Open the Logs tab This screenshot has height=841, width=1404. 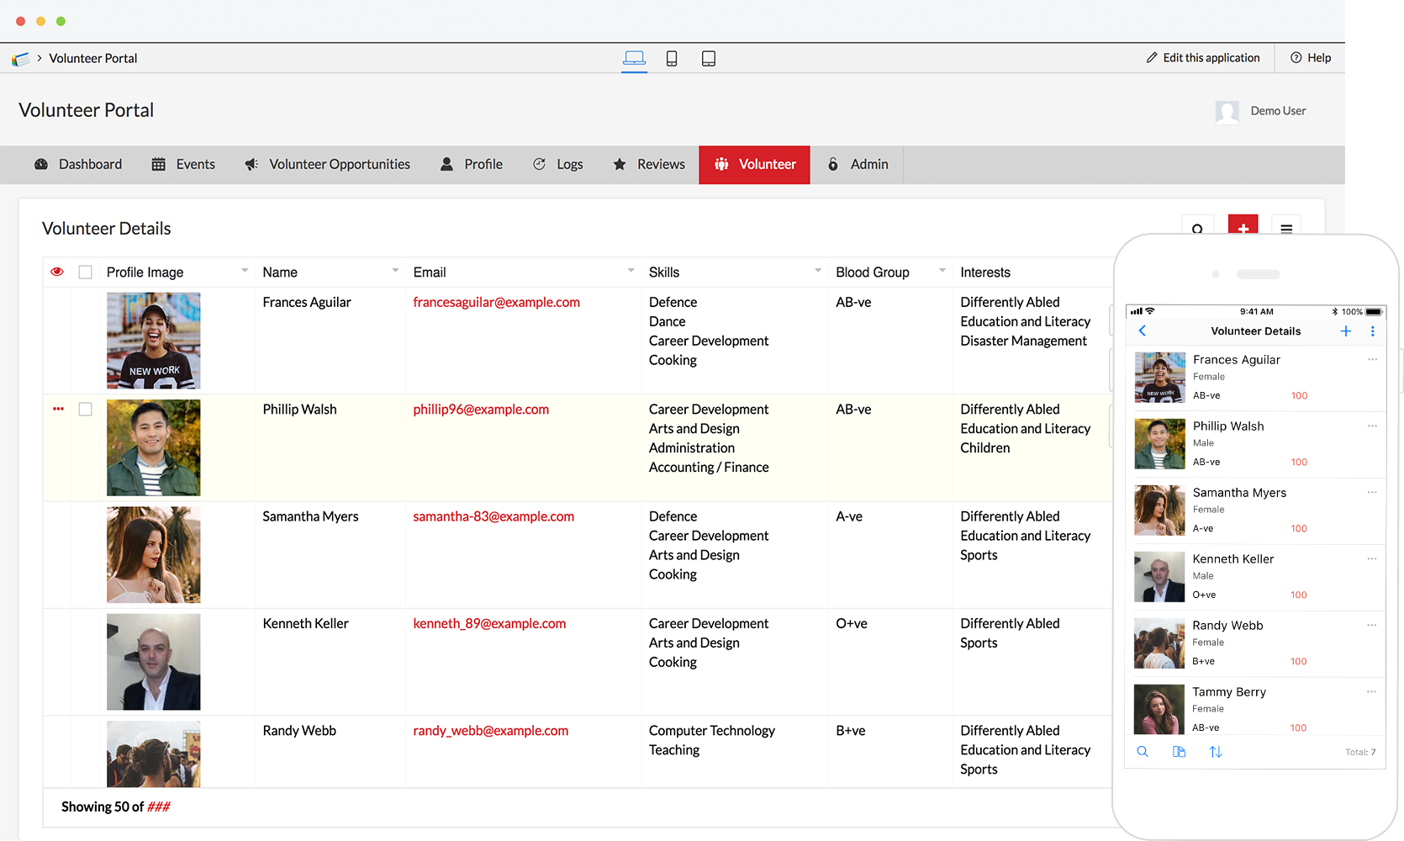coord(557,165)
